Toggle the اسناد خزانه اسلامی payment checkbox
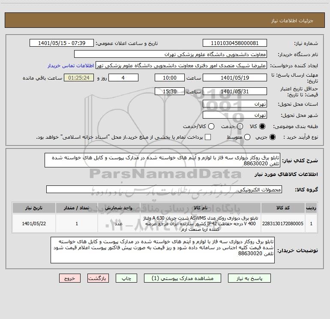The width and height of the screenshot is (330, 319). pyautogui.click(x=208, y=137)
